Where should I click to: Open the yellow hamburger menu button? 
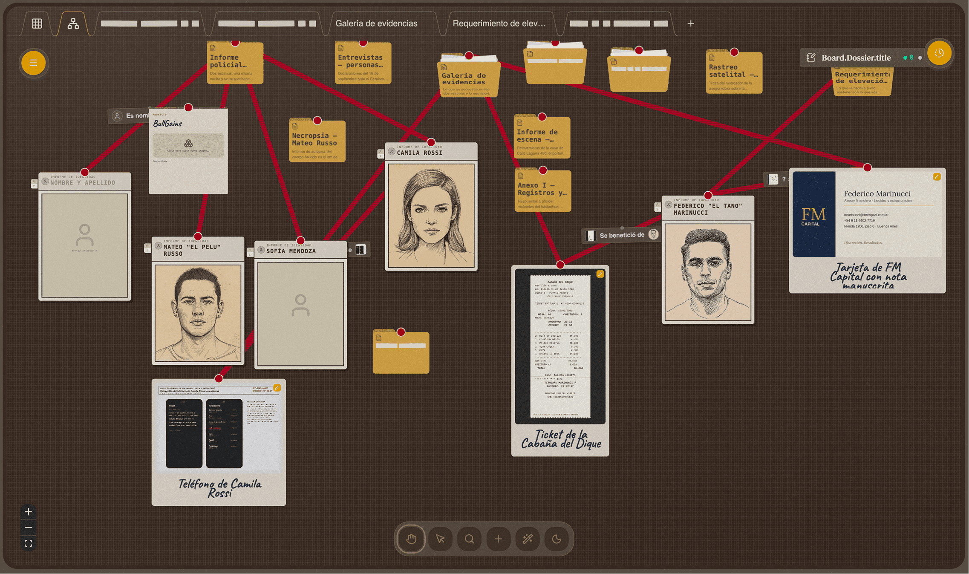(33, 63)
